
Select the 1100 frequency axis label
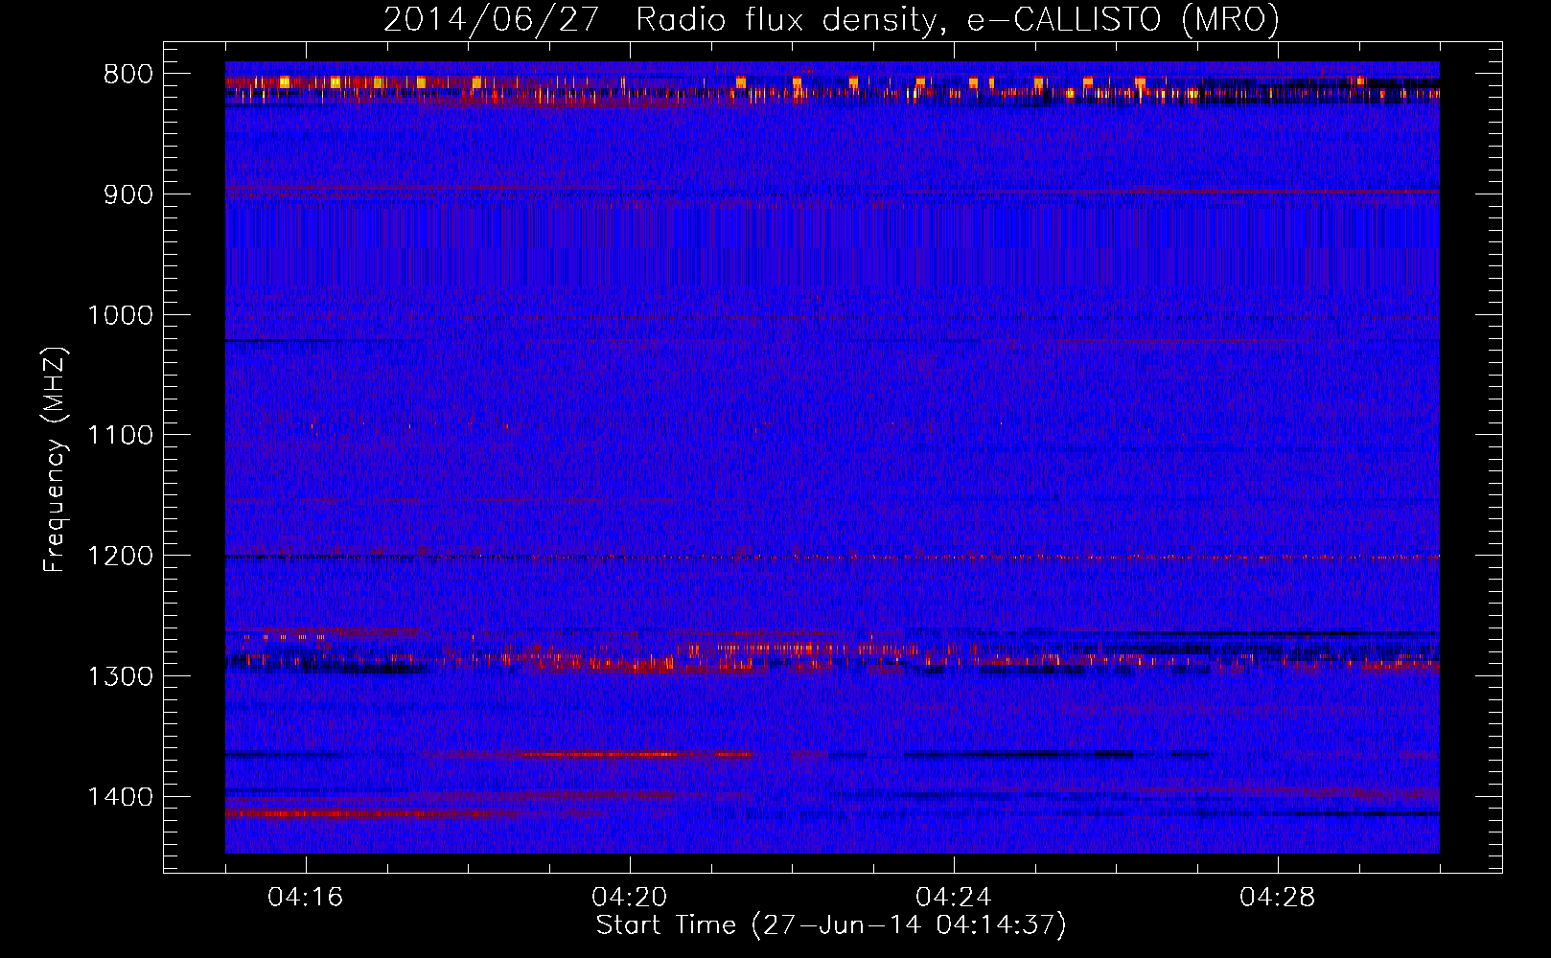[120, 436]
